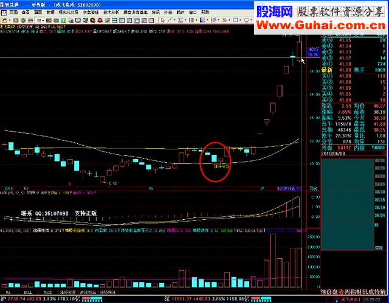389x303 pixels.
Task: Click the 换手 28.31% value
Action: [343, 136]
